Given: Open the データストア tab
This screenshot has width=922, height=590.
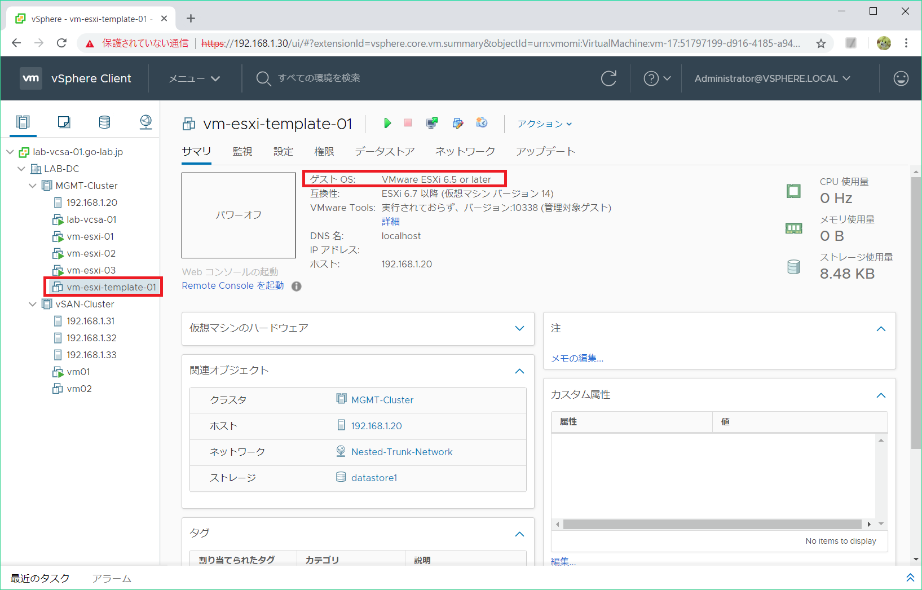Looking at the screenshot, I should click(385, 151).
